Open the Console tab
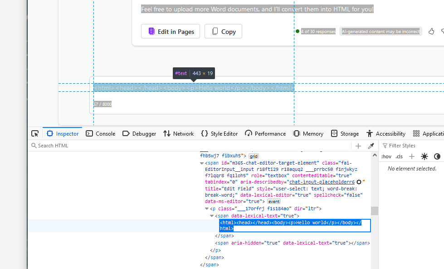 point(101,133)
